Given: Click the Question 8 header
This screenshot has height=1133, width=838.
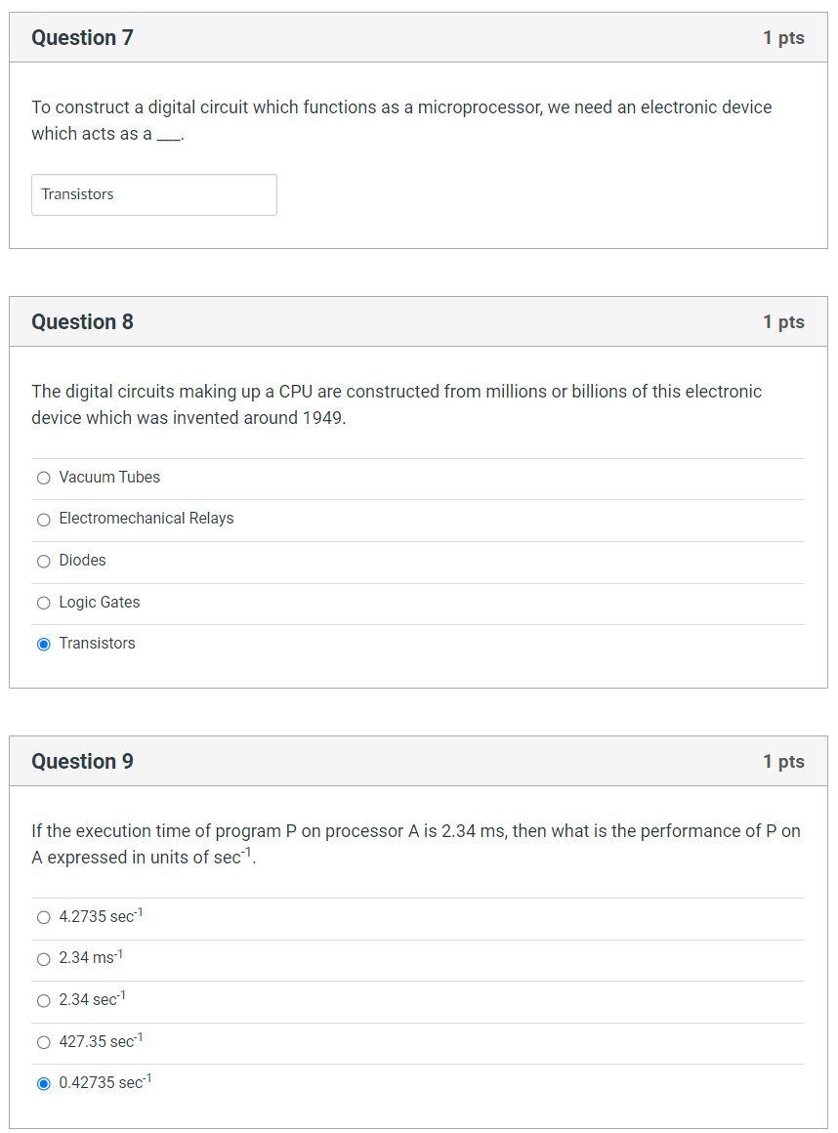Looking at the screenshot, I should tap(83, 321).
